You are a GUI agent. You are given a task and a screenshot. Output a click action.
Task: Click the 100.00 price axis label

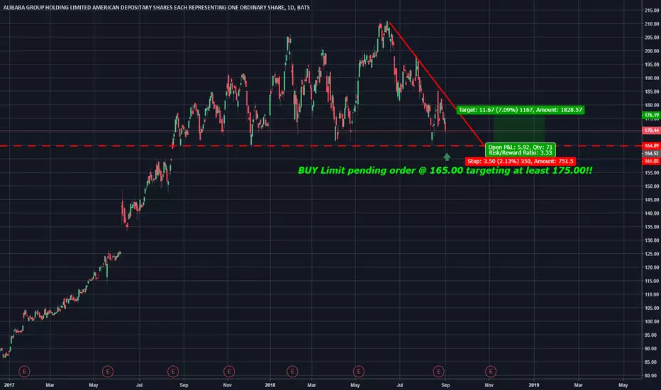(651, 321)
